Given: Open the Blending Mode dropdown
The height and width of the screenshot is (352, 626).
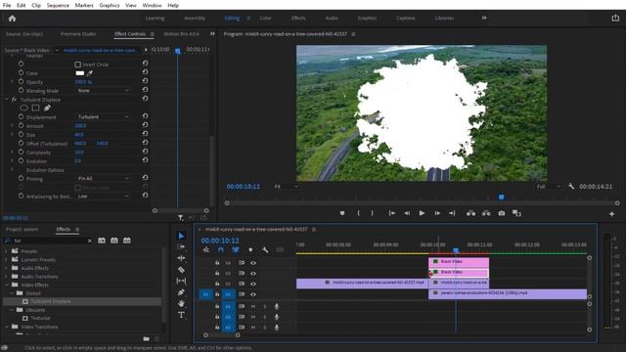Looking at the screenshot, I should (103, 91).
